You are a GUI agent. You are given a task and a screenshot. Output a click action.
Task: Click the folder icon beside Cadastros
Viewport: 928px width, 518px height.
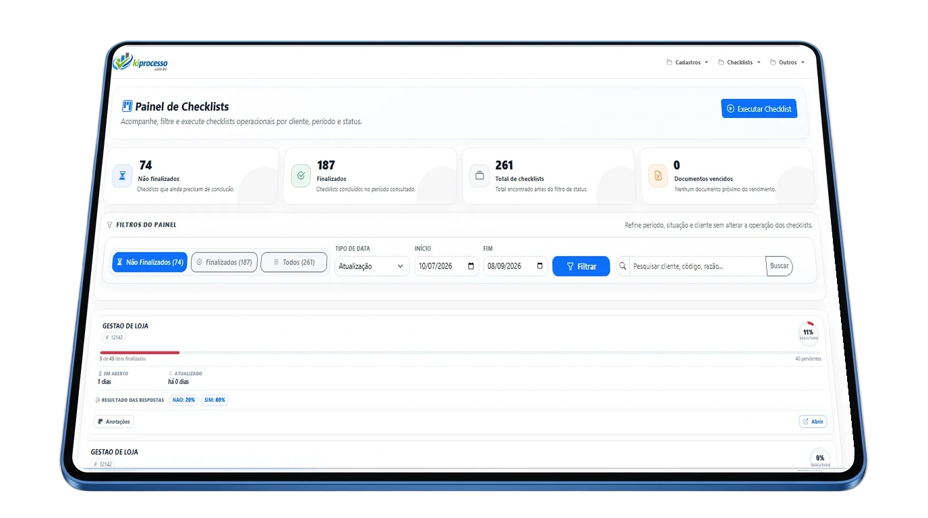pos(670,62)
